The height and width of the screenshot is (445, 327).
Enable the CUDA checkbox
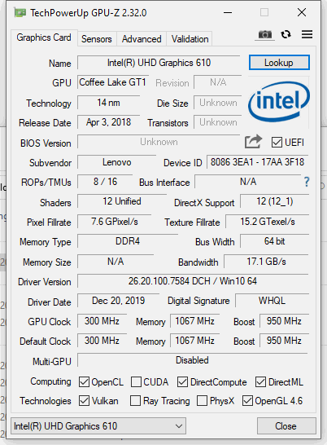click(x=136, y=382)
